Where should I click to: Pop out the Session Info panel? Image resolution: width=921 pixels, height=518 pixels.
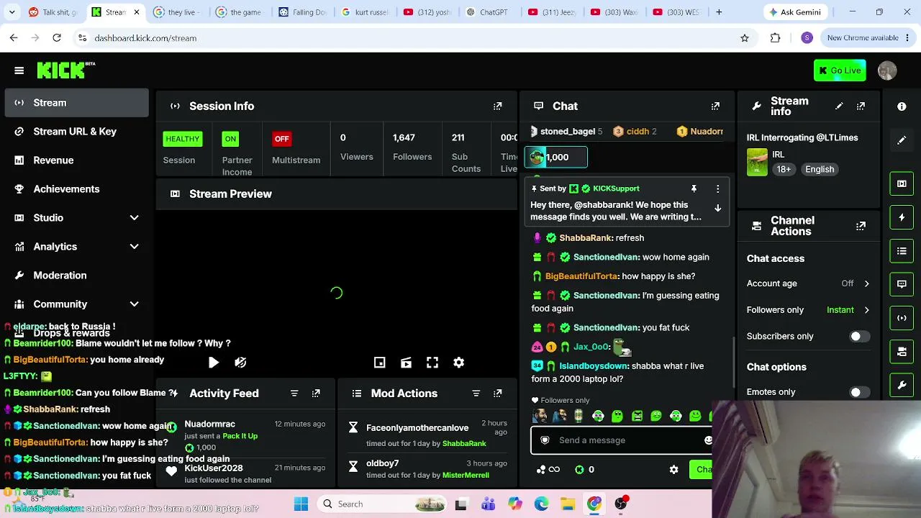click(497, 106)
